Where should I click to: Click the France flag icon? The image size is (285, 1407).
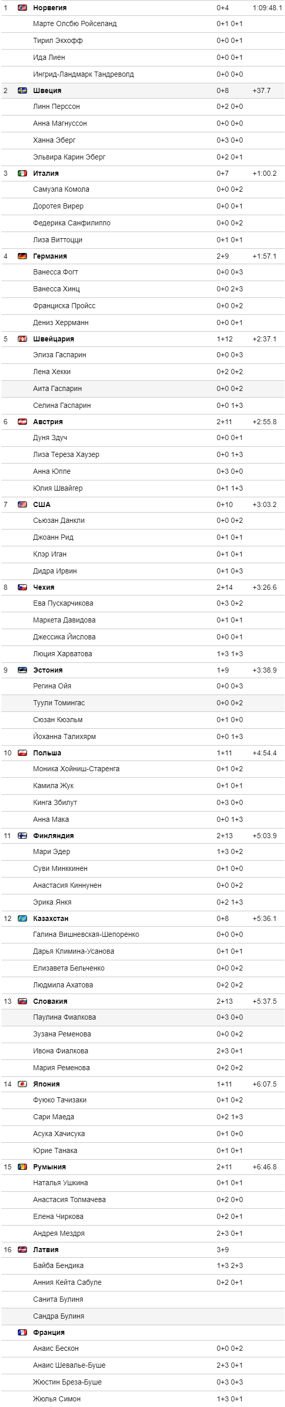coord(22,1332)
